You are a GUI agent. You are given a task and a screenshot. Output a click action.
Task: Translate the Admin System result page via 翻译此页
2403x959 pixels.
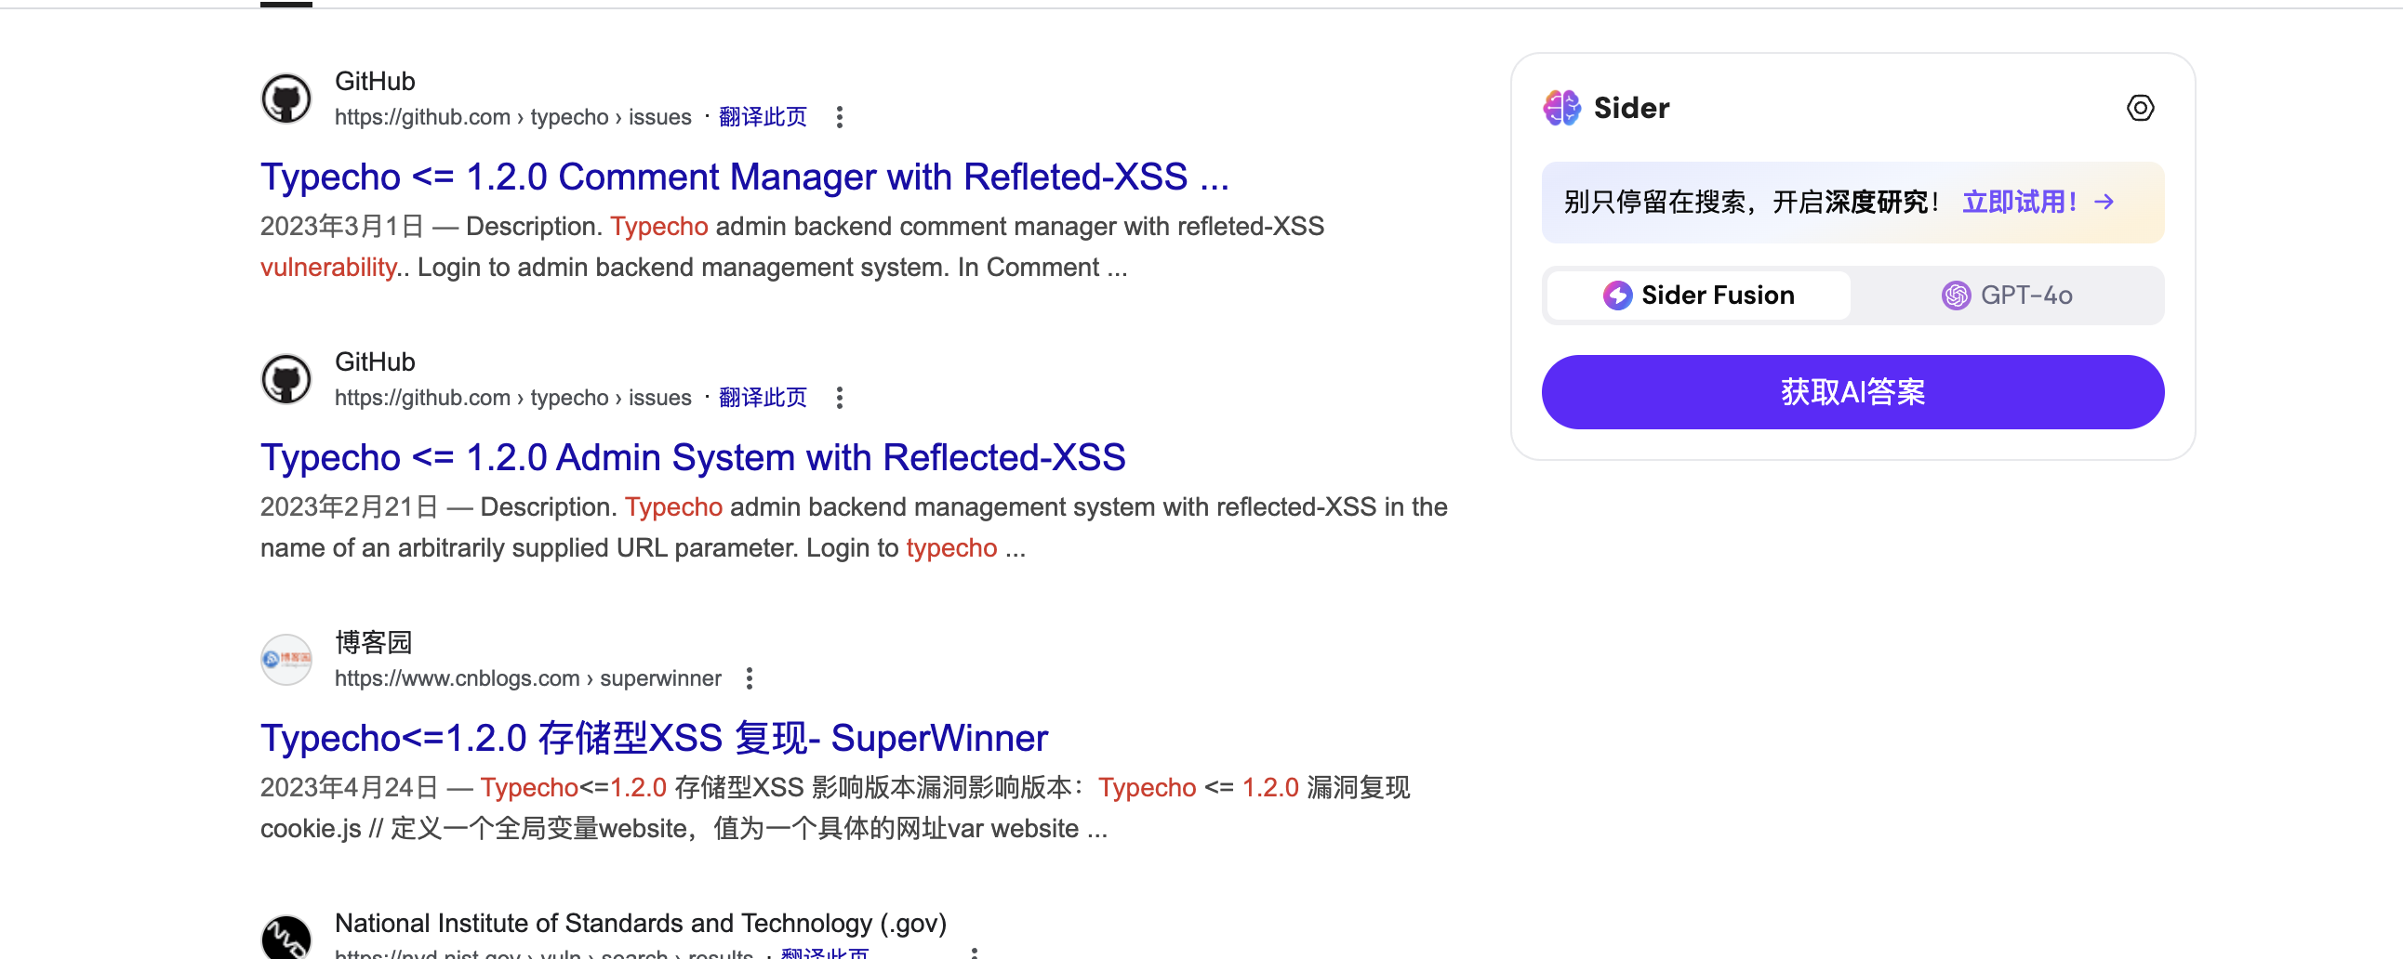coord(763,398)
